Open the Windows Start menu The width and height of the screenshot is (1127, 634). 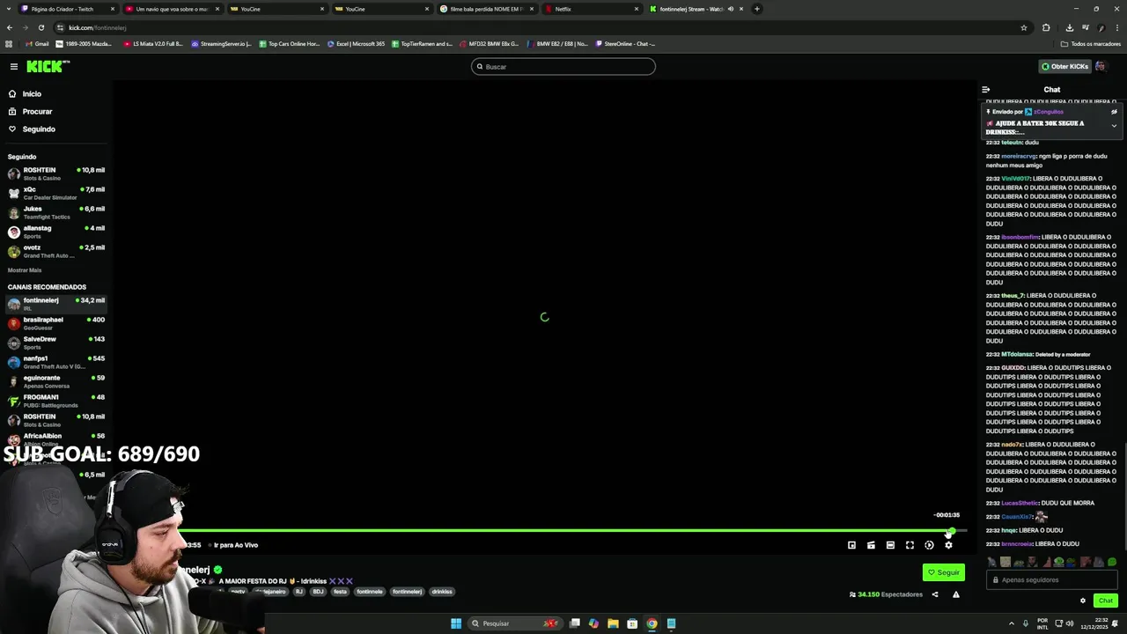[456, 623]
